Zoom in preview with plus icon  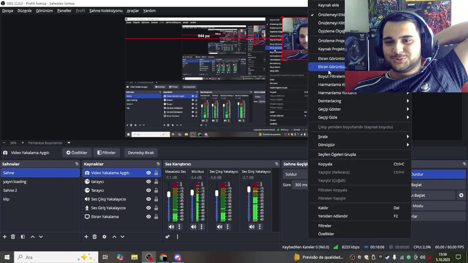point(23,143)
